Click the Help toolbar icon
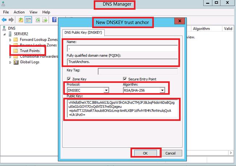 [54, 20]
